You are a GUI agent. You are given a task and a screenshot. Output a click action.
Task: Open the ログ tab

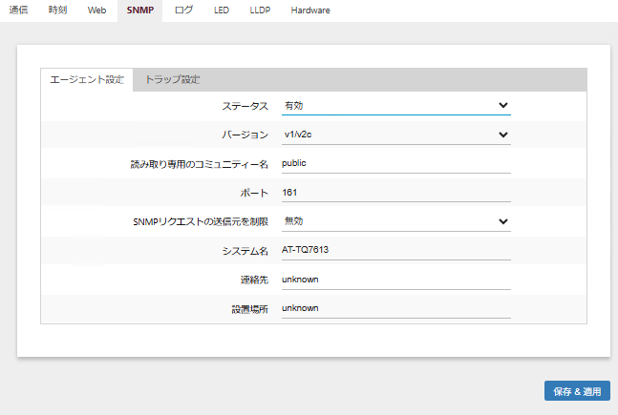tap(183, 10)
